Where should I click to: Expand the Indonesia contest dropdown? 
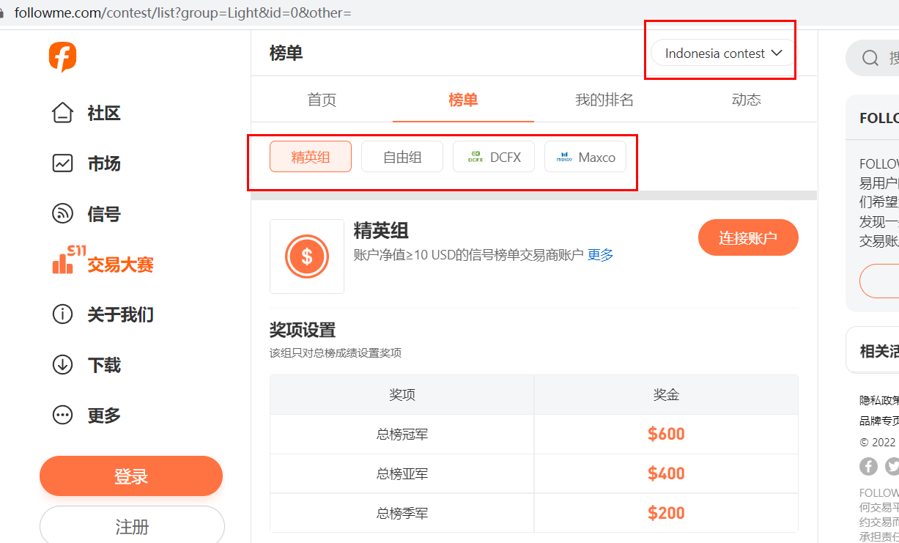(723, 53)
